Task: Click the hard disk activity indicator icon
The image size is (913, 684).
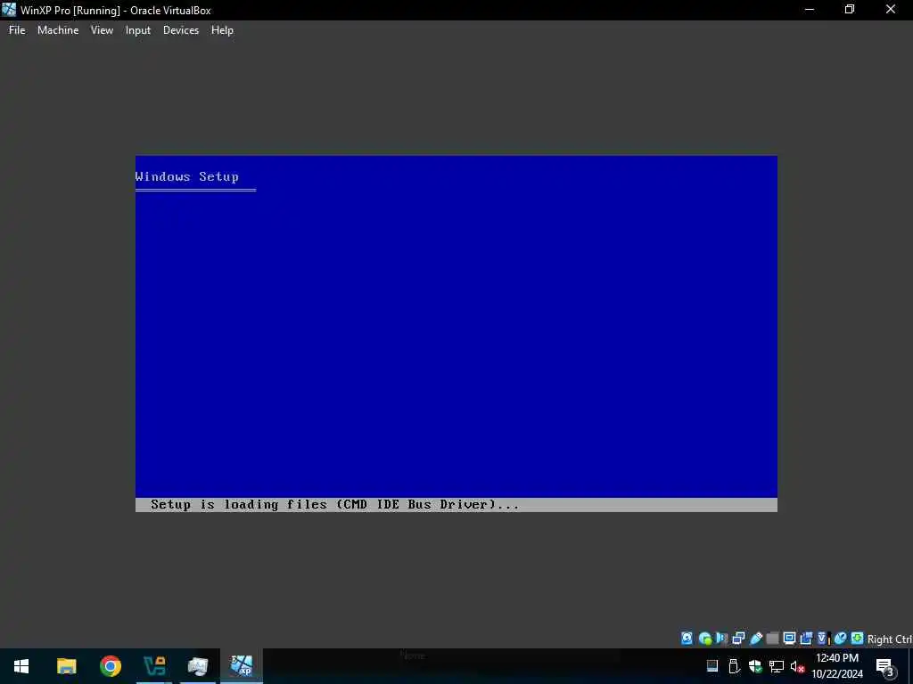Action: click(687, 639)
